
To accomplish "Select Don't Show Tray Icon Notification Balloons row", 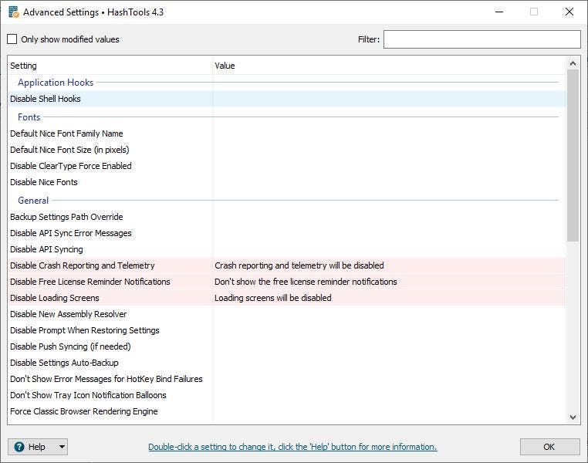I will (287, 395).
